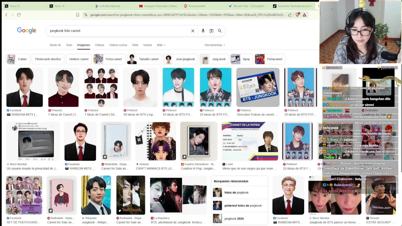Open the Carnet de la Patria image

tap(250, 141)
